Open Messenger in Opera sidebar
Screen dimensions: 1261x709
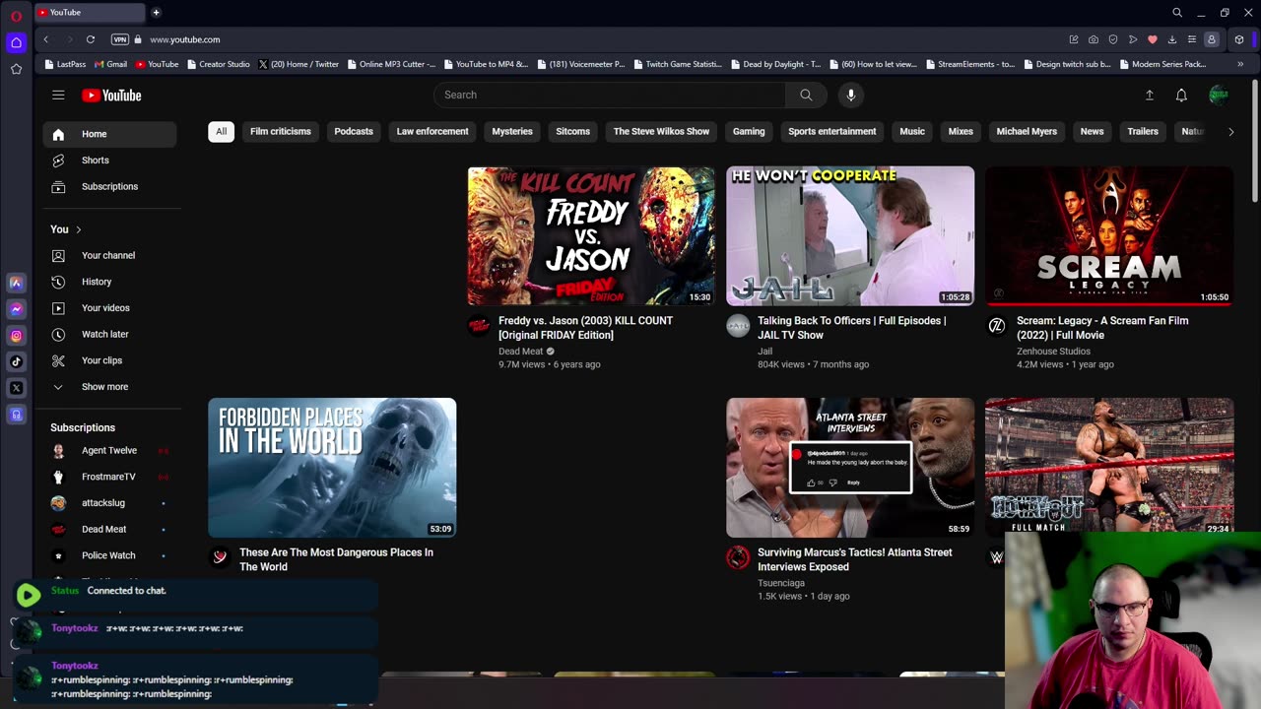click(16, 309)
